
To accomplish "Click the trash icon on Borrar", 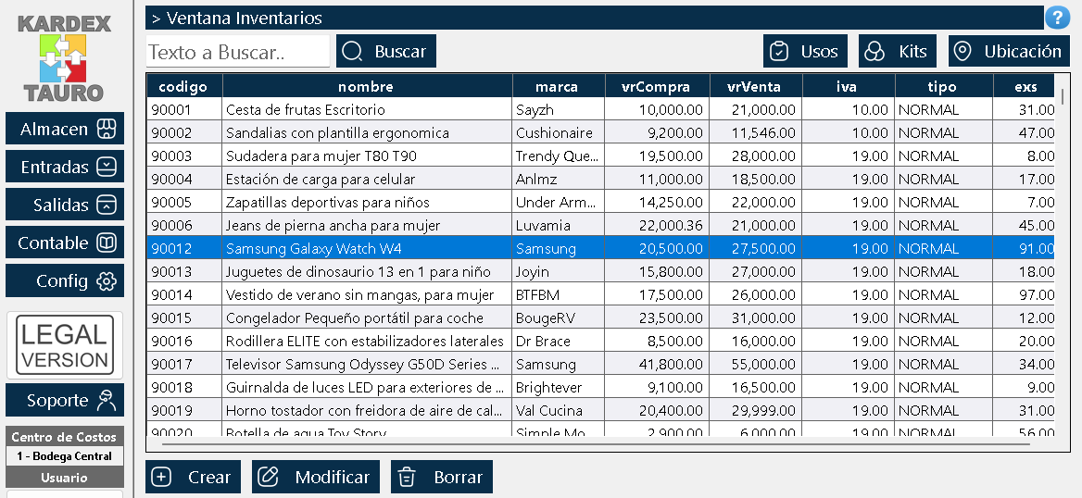I will pos(407,477).
